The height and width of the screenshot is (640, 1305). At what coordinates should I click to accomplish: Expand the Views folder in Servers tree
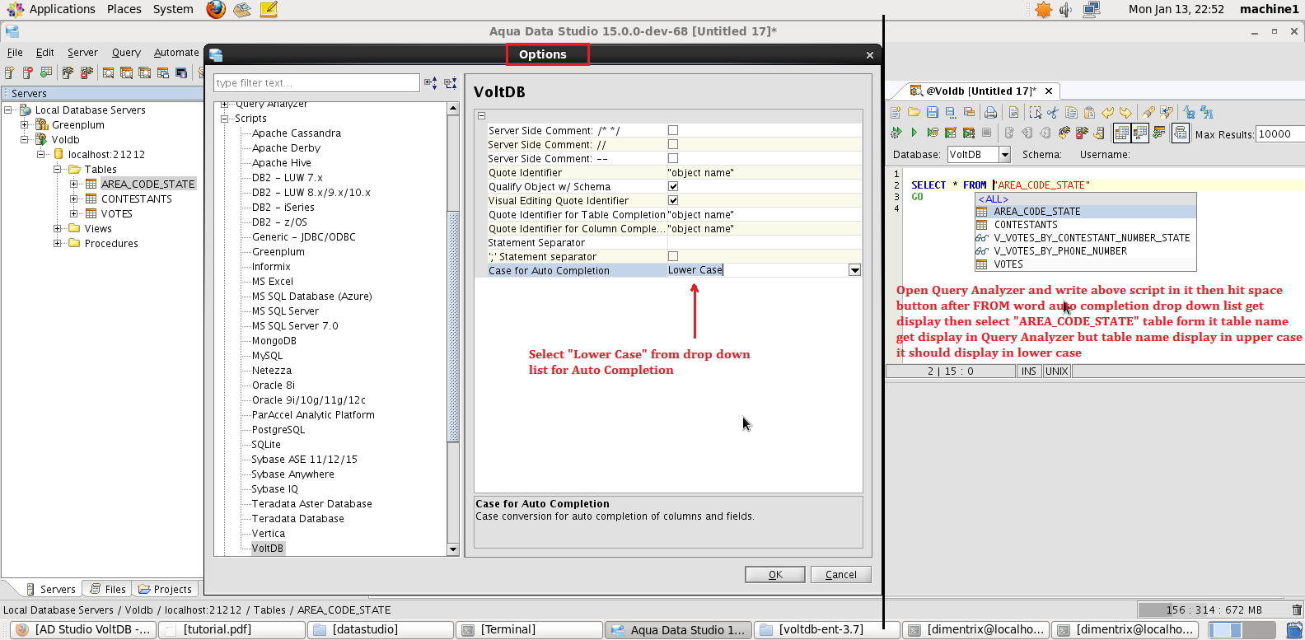pos(58,229)
